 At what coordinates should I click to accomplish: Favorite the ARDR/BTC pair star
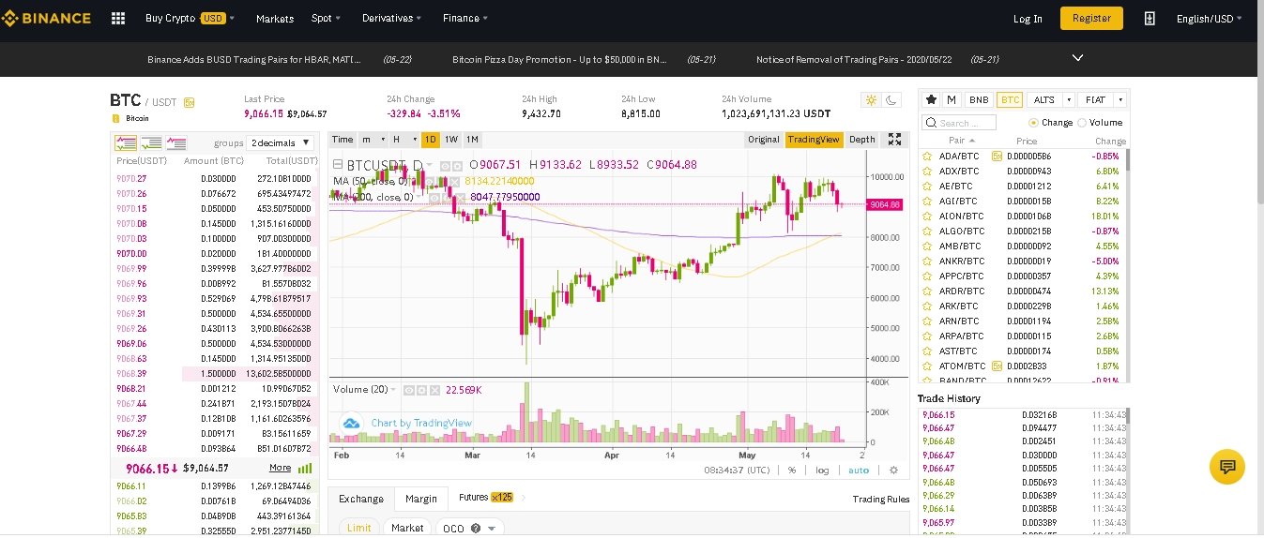pyautogui.click(x=927, y=291)
